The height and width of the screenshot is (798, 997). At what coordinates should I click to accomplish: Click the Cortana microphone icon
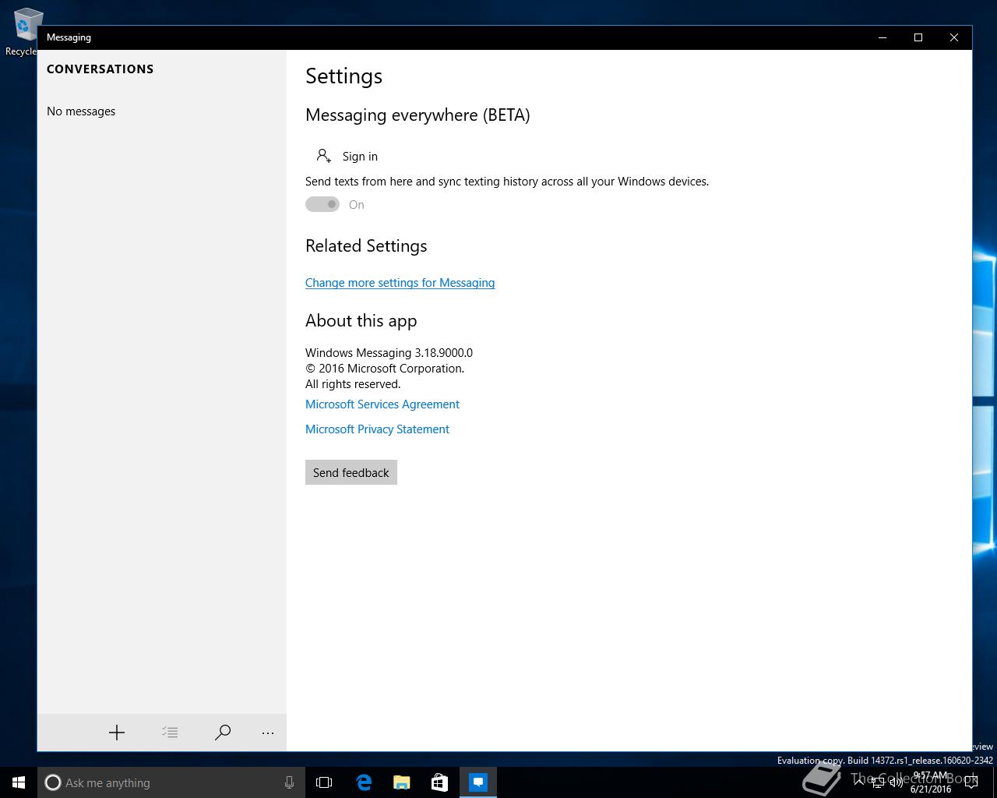tap(289, 782)
